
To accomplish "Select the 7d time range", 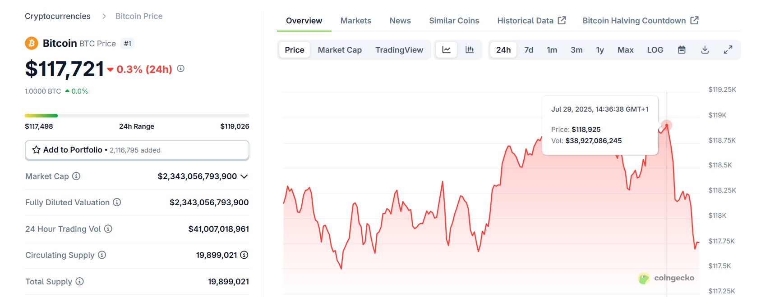I will [x=529, y=49].
